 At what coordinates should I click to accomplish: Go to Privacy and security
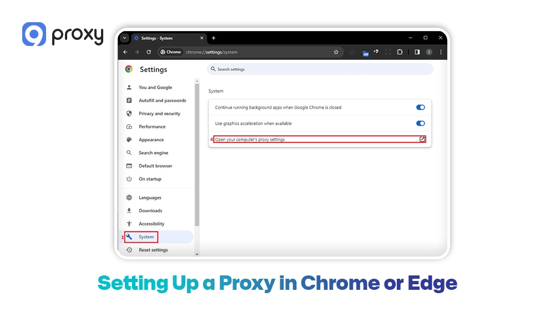[159, 114]
